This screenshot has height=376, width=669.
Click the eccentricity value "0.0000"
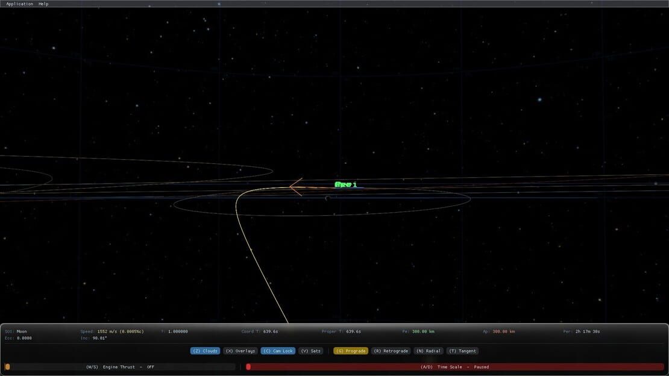tap(24, 339)
